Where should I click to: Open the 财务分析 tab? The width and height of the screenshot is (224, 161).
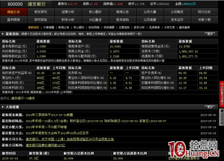68,19
